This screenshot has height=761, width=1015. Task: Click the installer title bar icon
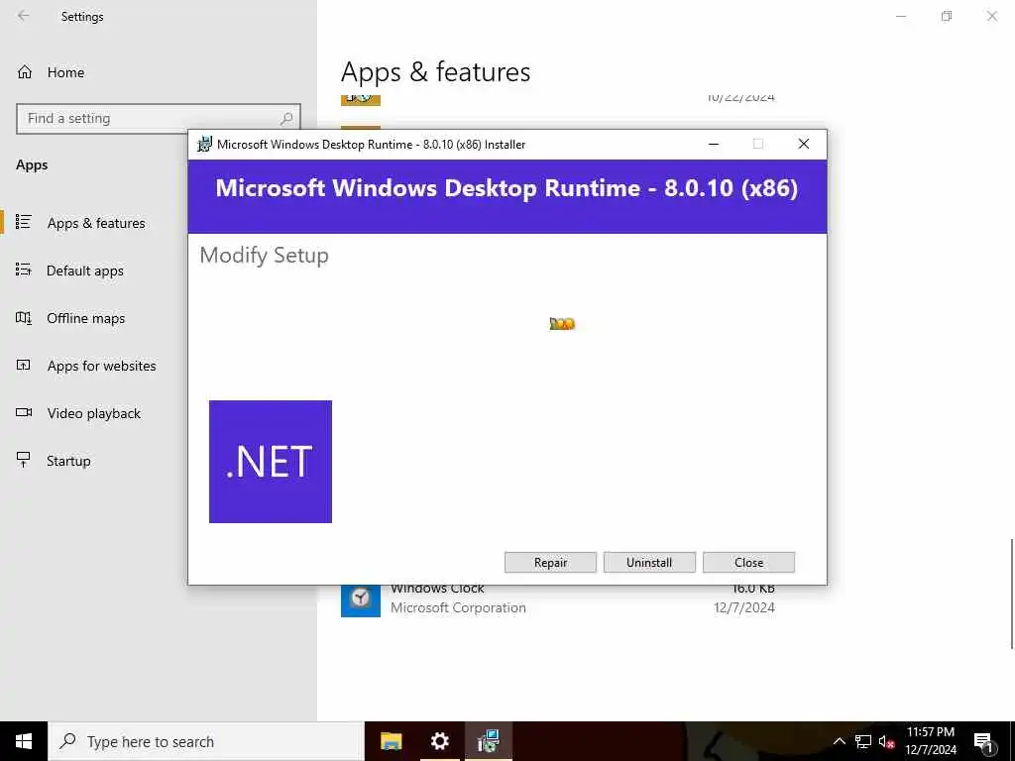point(204,145)
